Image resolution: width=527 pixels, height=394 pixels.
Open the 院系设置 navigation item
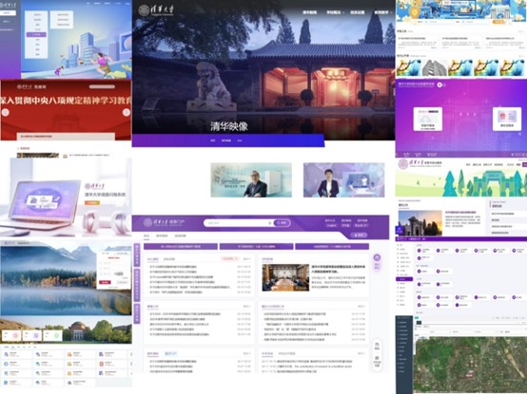358,12
